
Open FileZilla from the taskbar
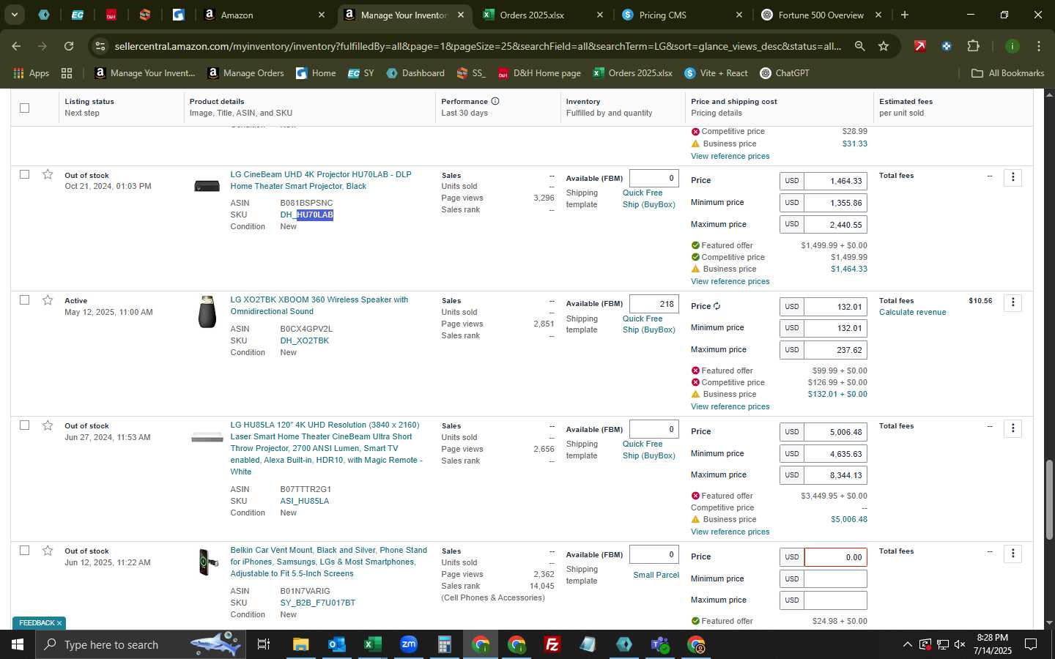click(x=552, y=644)
